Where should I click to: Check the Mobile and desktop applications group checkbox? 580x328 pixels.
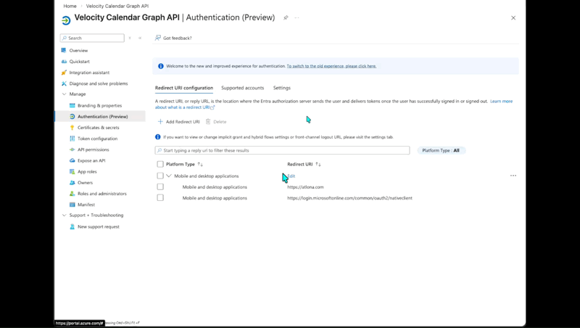[x=160, y=176]
